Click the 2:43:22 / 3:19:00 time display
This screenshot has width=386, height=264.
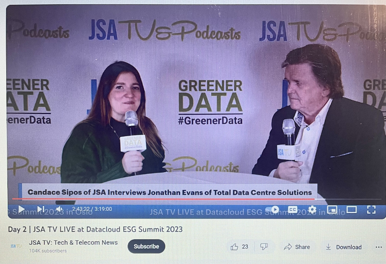click(x=92, y=209)
